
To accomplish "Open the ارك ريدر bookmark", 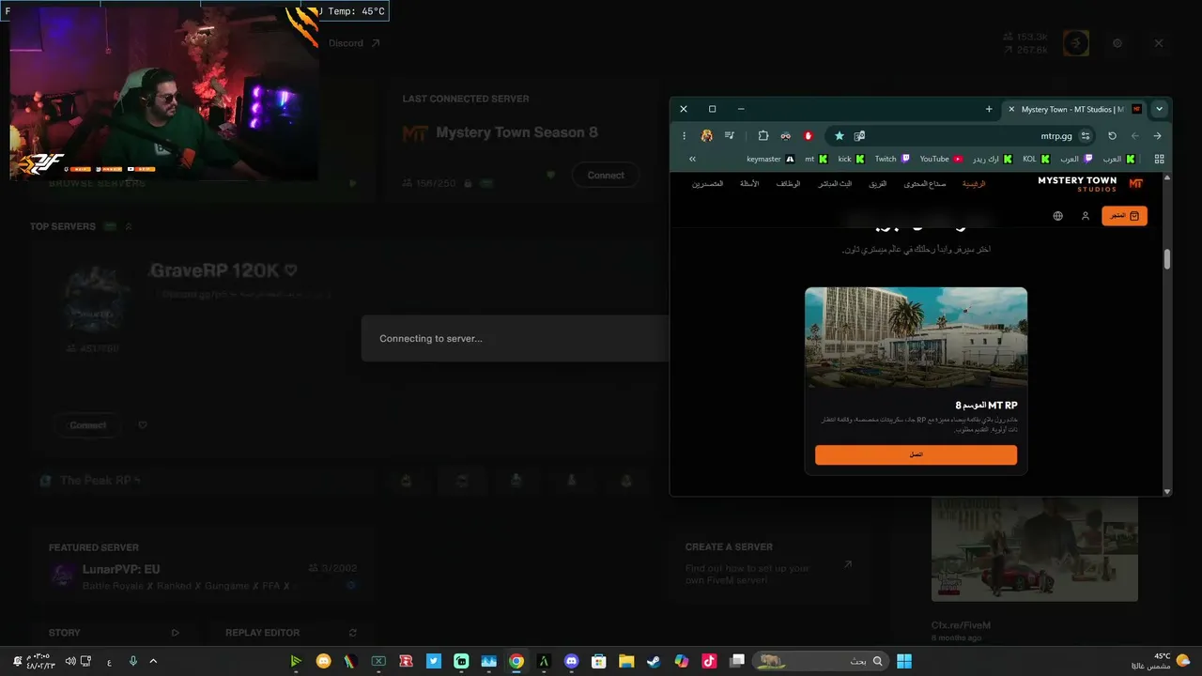I will point(993,159).
